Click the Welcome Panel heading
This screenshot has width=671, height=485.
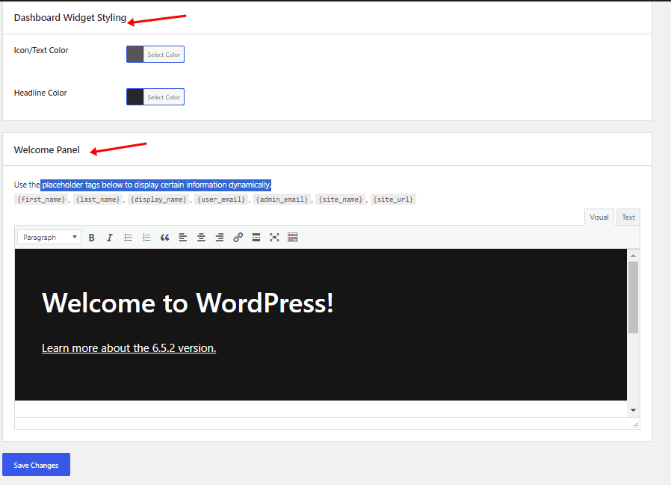pyautogui.click(x=46, y=149)
